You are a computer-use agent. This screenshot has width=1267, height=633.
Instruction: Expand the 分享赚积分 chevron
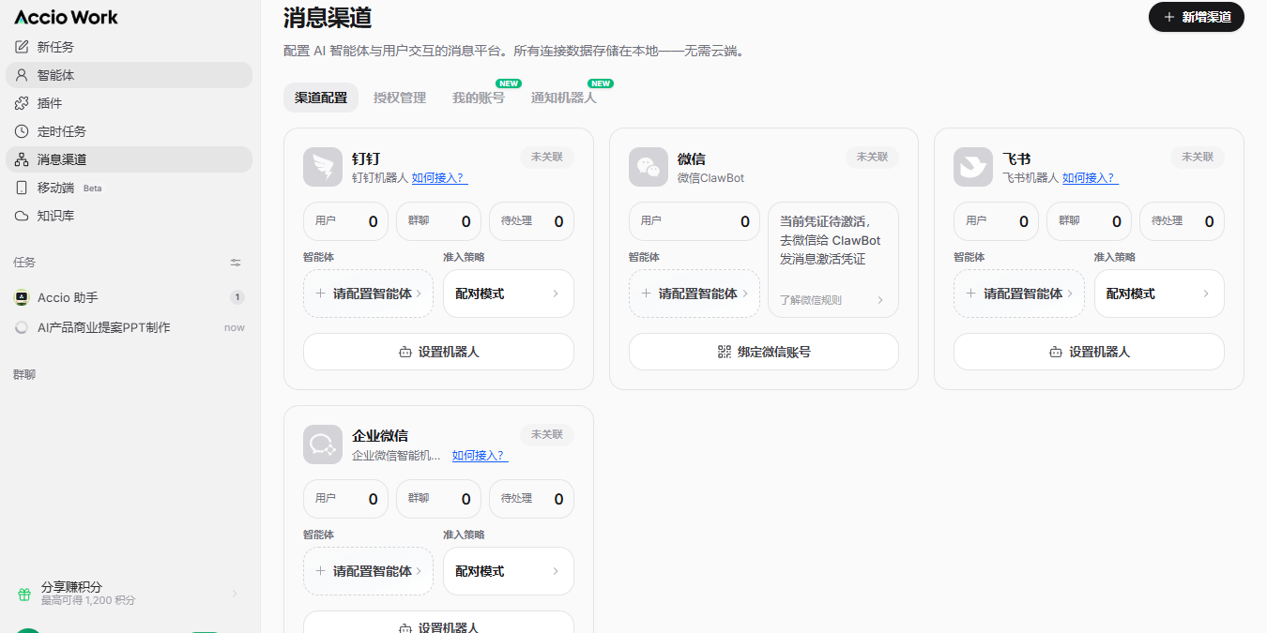tap(235, 594)
